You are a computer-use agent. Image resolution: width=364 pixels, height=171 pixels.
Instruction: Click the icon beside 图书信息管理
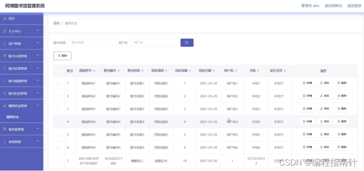pyautogui.click(x=5, y=68)
